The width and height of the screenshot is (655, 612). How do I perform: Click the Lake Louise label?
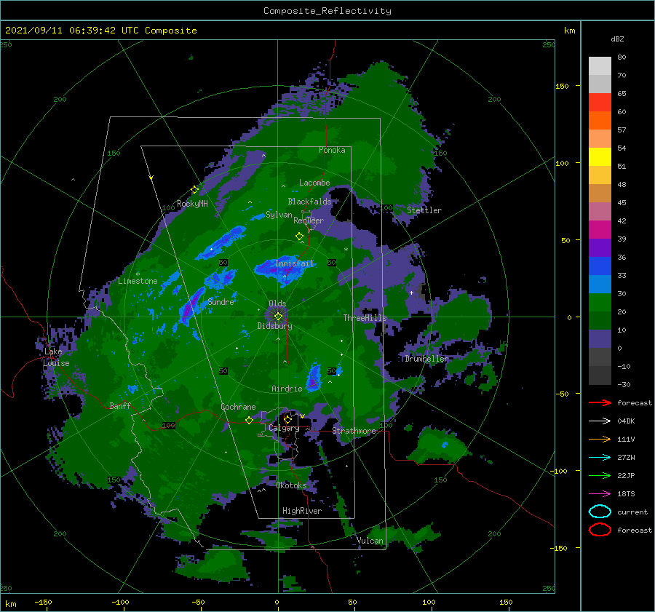56,357
